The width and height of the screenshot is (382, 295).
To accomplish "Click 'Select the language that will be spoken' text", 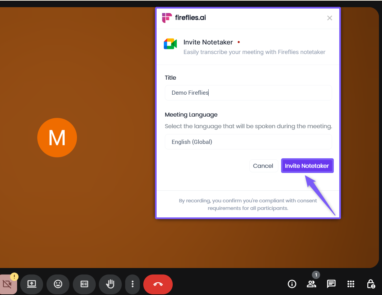I will (248, 126).
